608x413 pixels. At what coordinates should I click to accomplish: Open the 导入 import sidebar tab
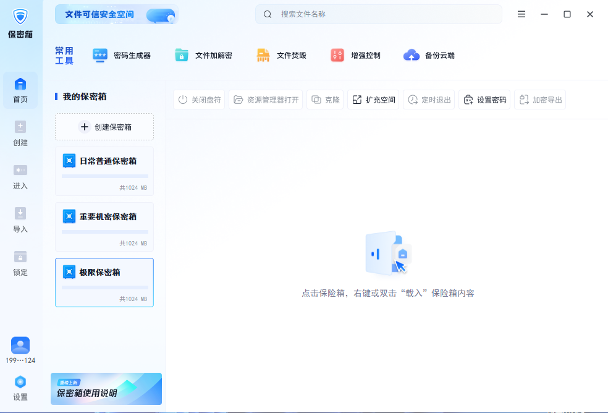(20, 219)
